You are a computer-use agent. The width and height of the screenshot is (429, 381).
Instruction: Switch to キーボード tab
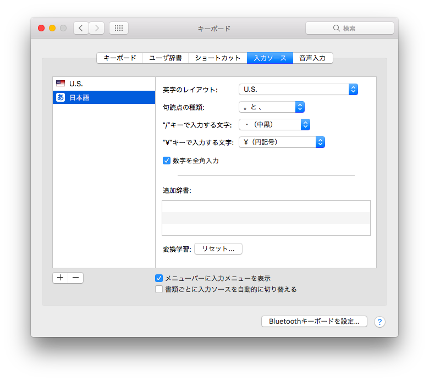pos(120,58)
